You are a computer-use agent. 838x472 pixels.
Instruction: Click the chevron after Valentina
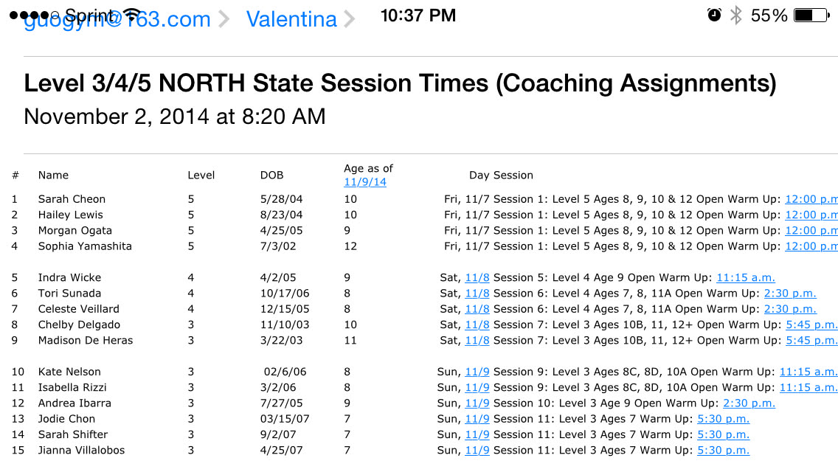(349, 20)
